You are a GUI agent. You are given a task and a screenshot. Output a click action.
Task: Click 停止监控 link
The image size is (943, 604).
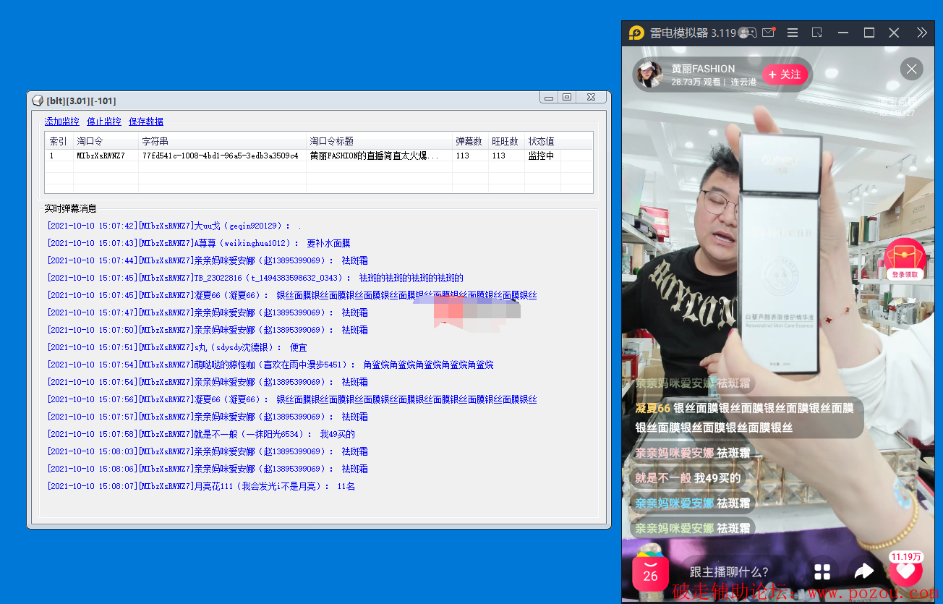tap(104, 122)
